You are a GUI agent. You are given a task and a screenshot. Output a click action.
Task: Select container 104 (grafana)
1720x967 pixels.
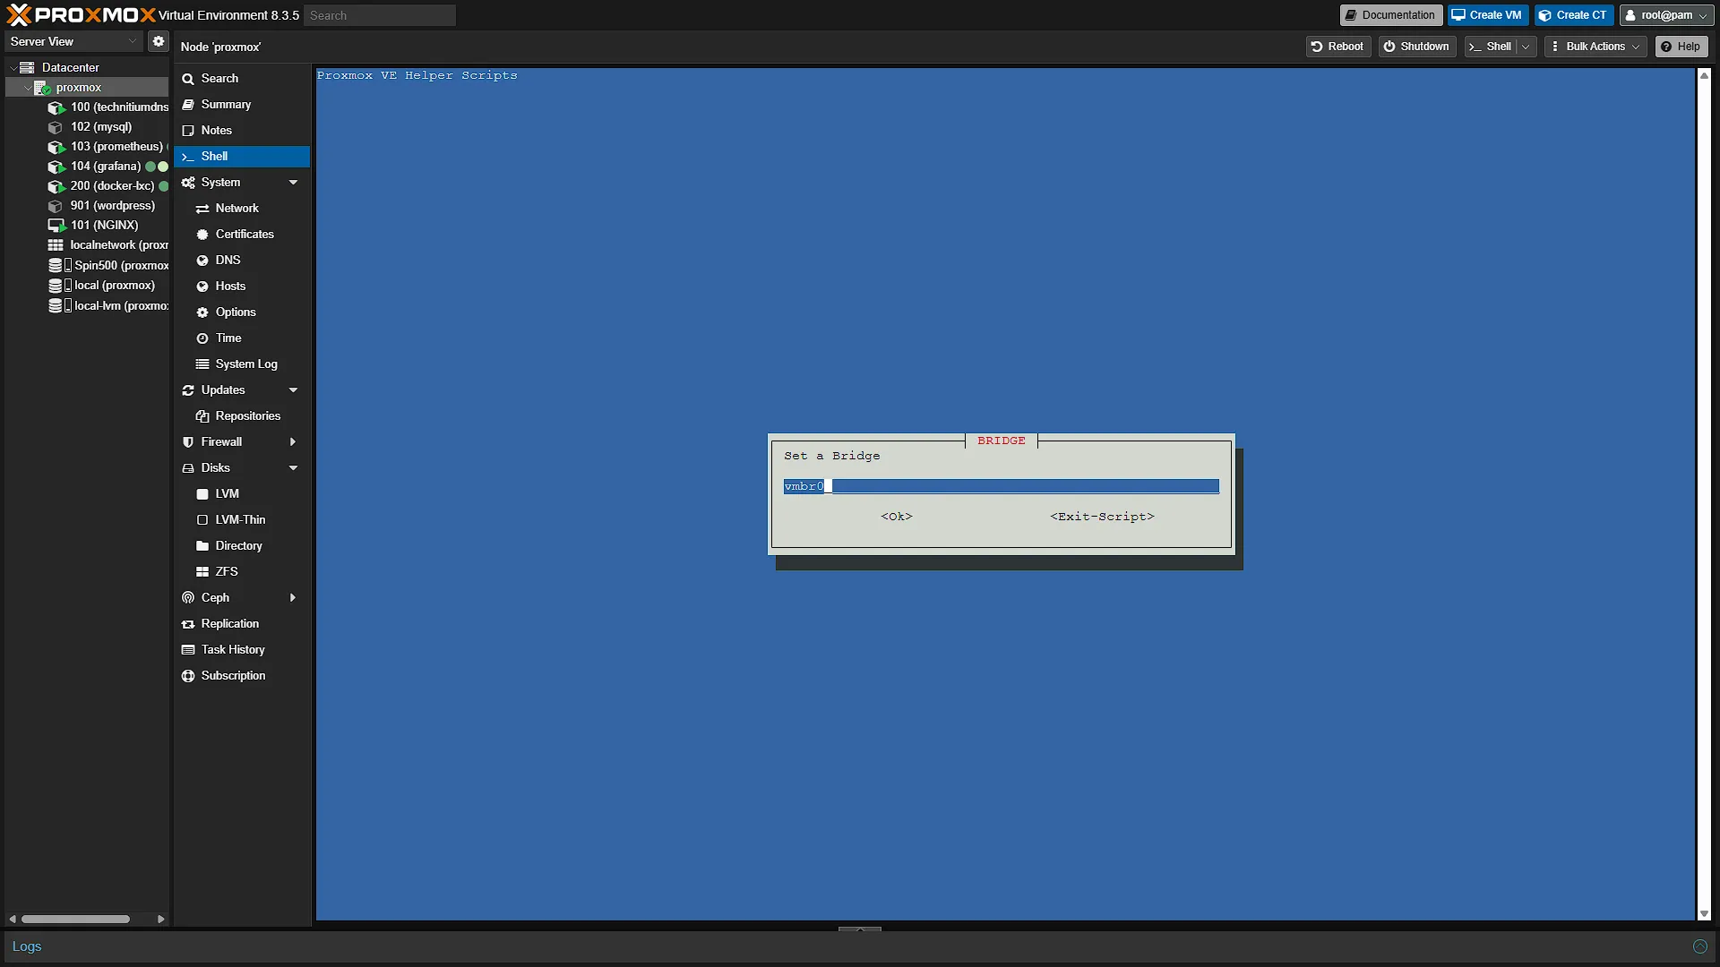pyautogui.click(x=94, y=167)
